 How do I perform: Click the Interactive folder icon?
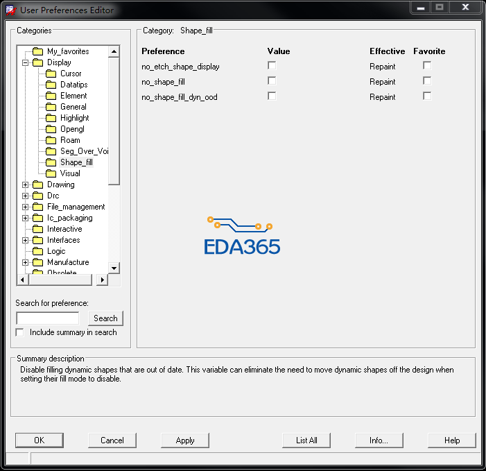pyautogui.click(x=37, y=229)
